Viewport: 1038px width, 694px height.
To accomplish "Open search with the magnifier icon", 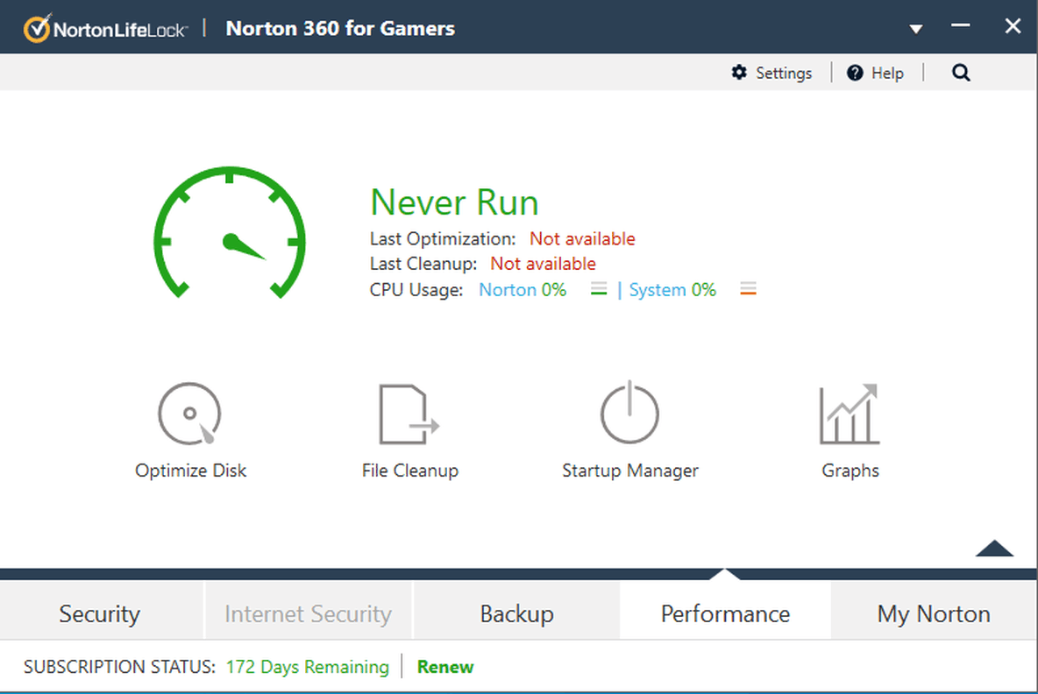I will (x=961, y=73).
